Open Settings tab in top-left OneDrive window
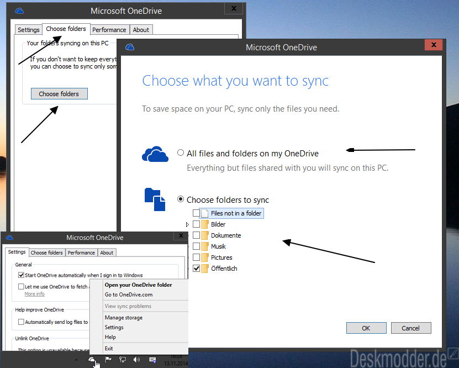Image resolution: width=459 pixels, height=368 pixels. point(28,30)
